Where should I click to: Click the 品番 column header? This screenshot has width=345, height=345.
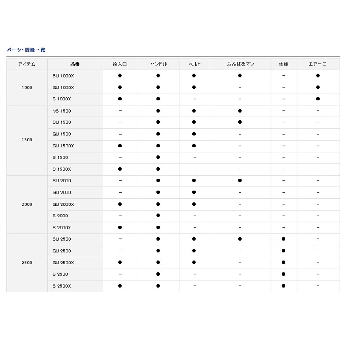(74, 64)
